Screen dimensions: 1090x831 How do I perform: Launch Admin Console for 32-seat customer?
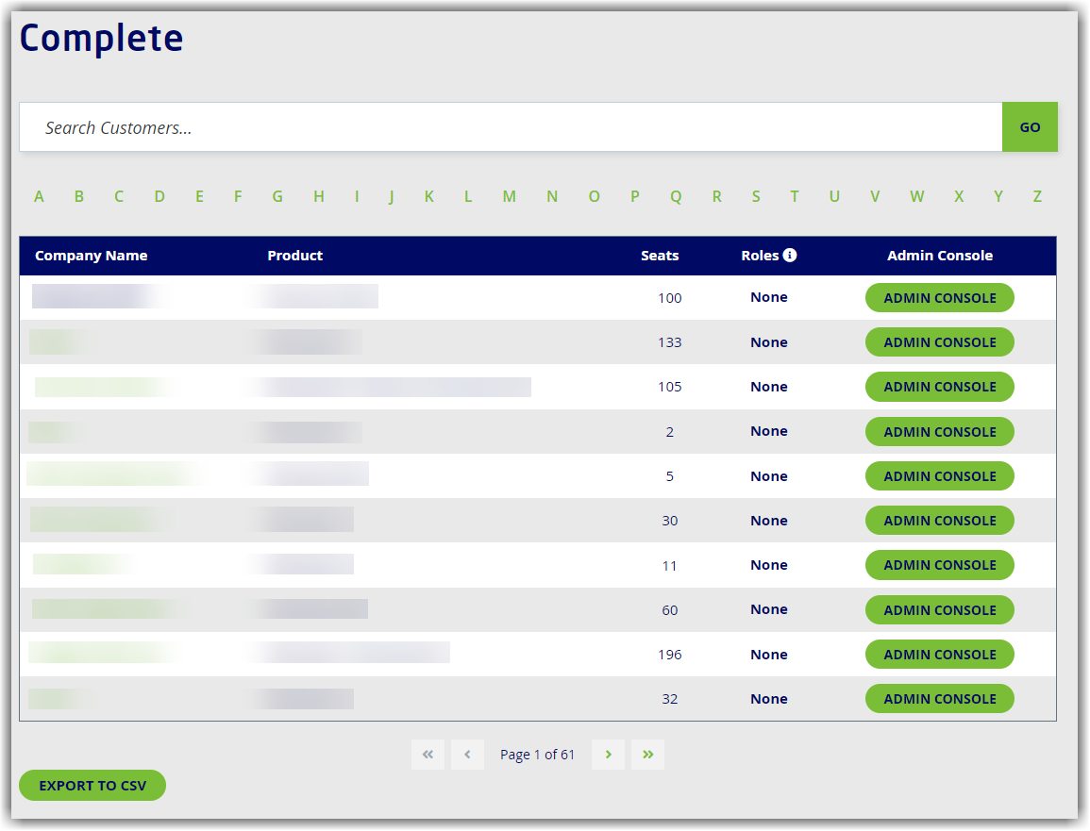(939, 699)
